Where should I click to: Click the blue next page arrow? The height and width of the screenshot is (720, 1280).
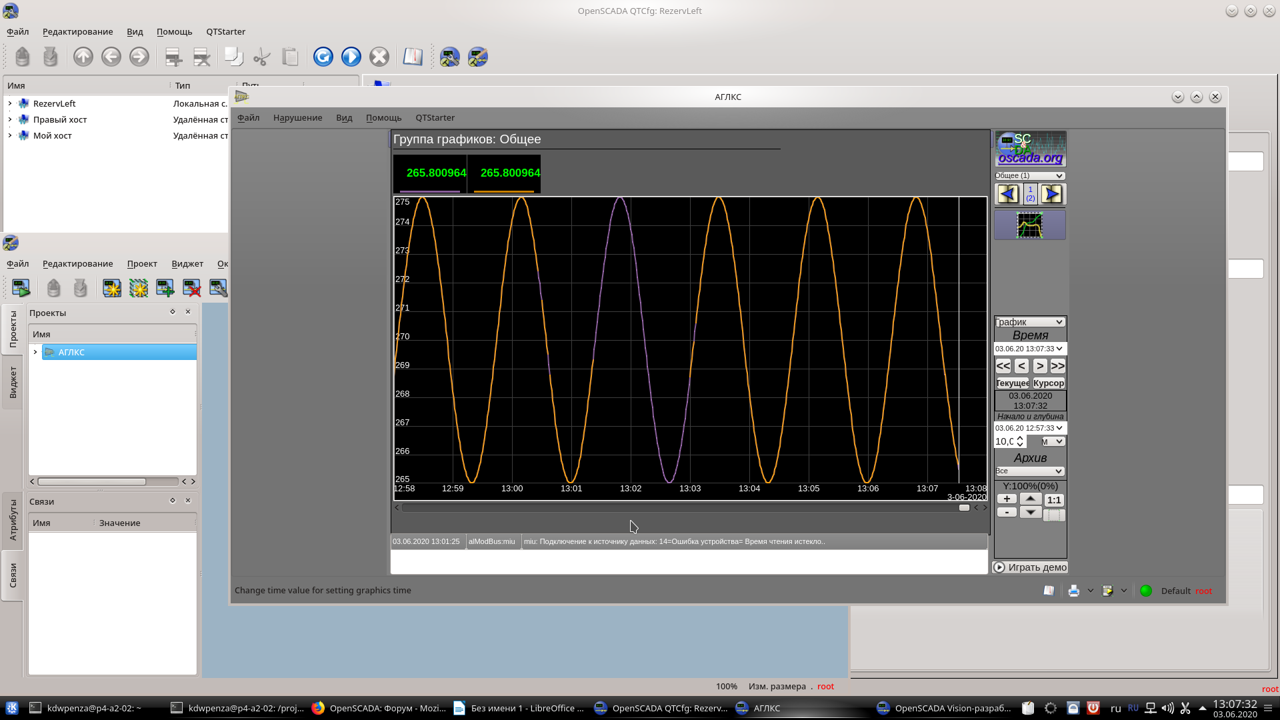tap(1053, 194)
